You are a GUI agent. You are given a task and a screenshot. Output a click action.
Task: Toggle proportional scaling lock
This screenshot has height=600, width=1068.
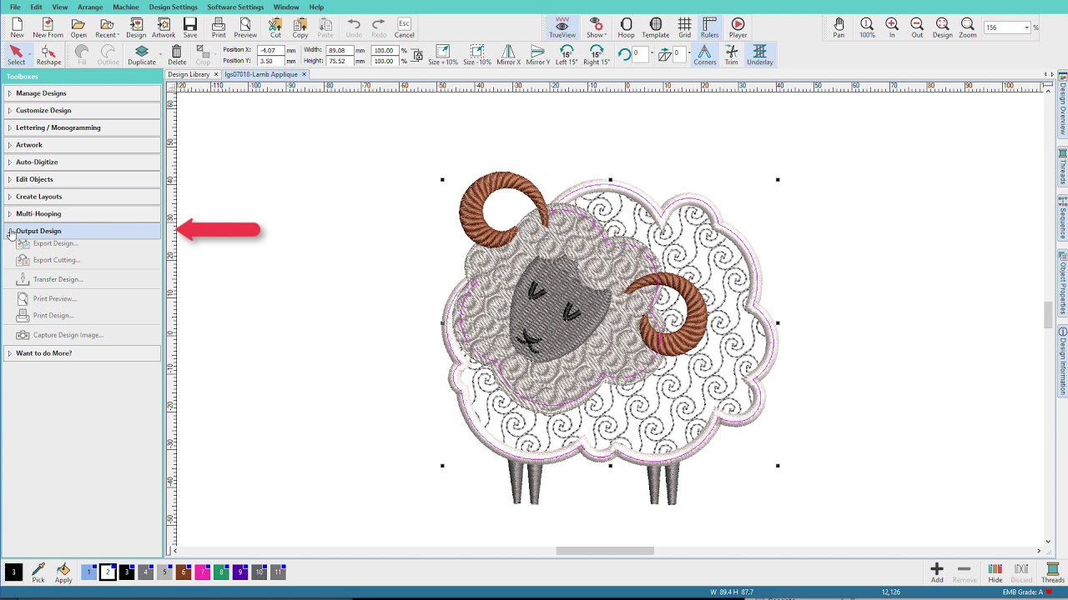point(417,56)
